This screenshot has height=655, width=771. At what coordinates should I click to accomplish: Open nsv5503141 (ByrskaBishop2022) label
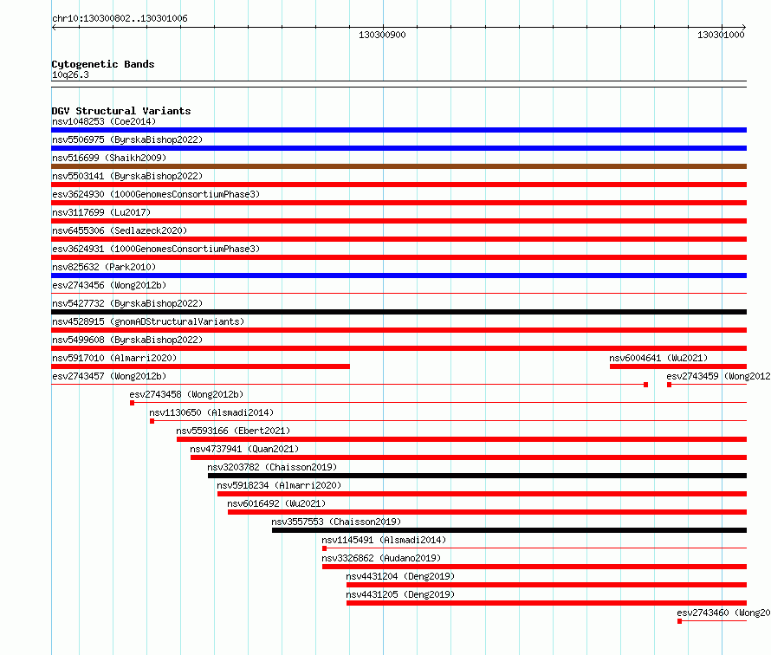coord(127,176)
